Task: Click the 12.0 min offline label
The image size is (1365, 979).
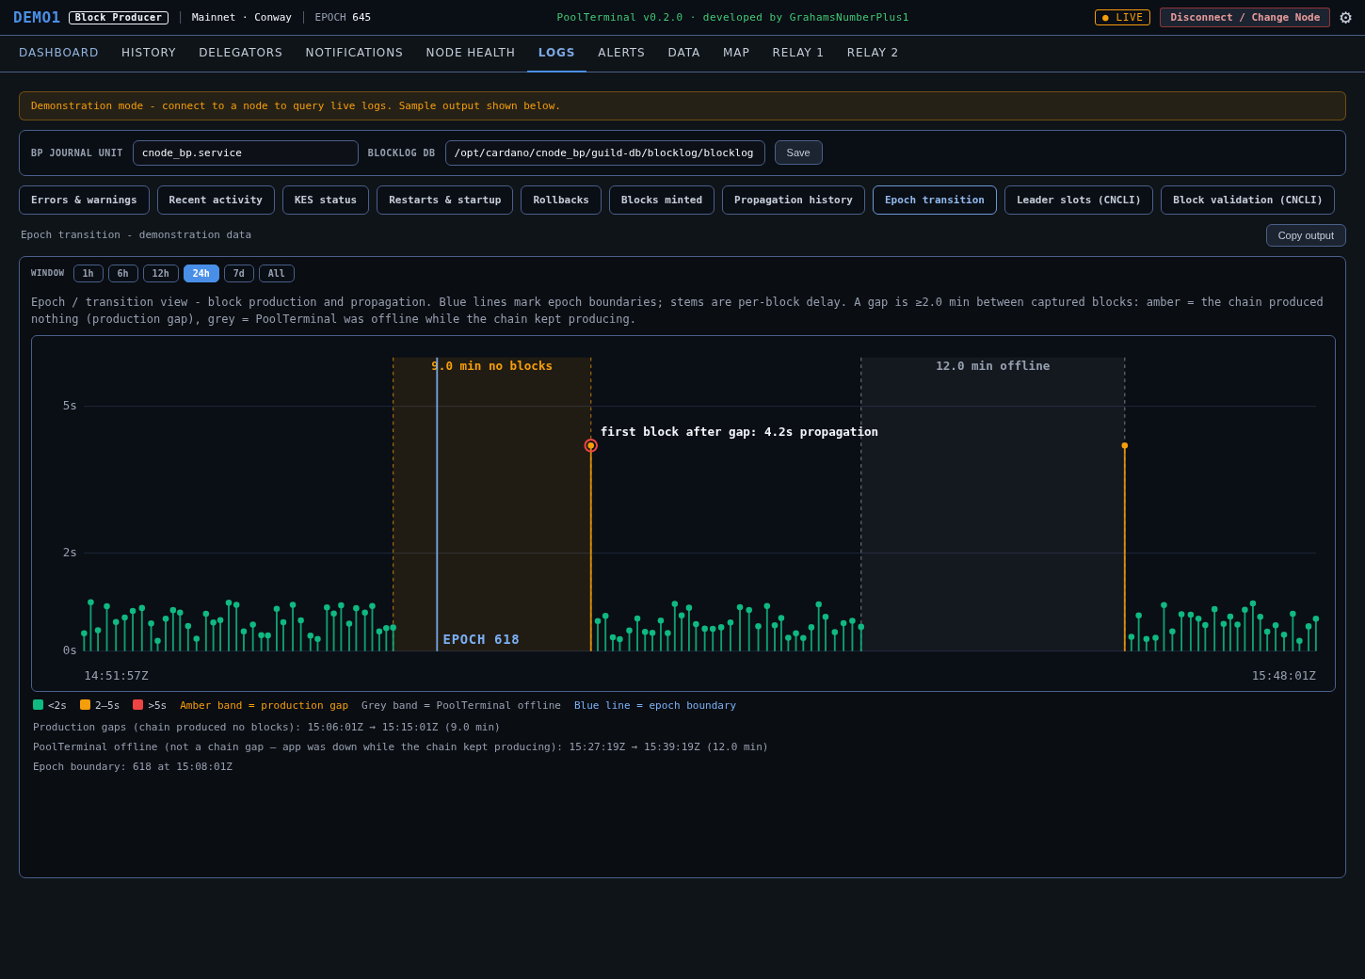Action: click(x=993, y=366)
